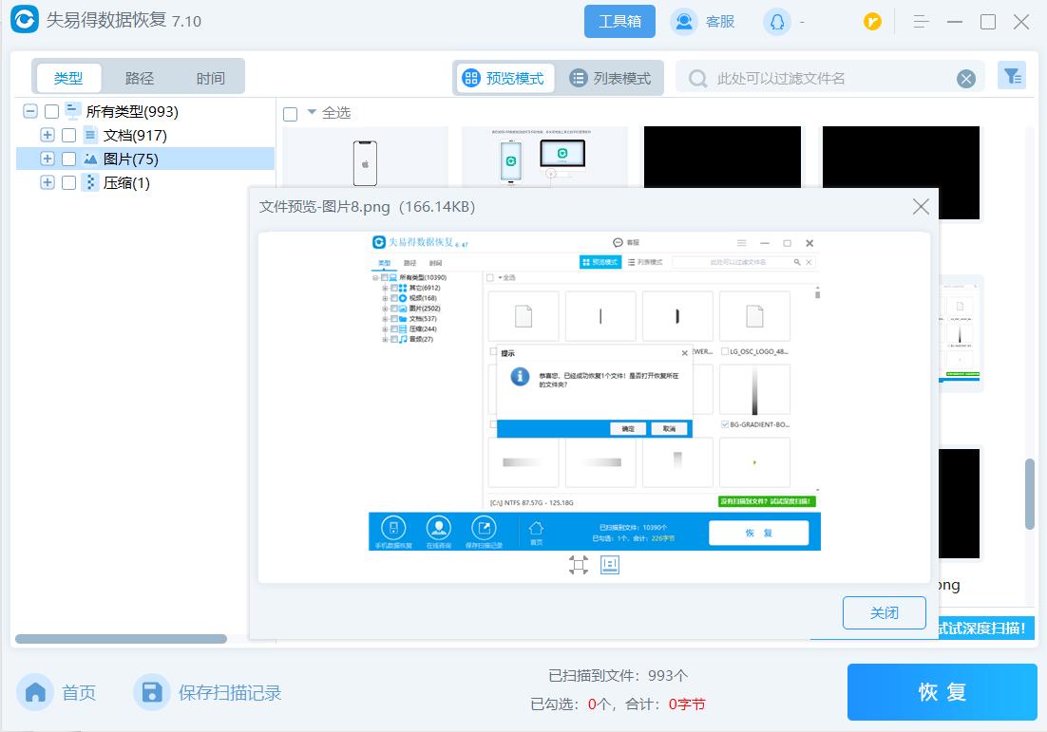The width and height of the screenshot is (1047, 732).
Task: Click the 保存扫描记录 save icon
Action: [x=152, y=692]
